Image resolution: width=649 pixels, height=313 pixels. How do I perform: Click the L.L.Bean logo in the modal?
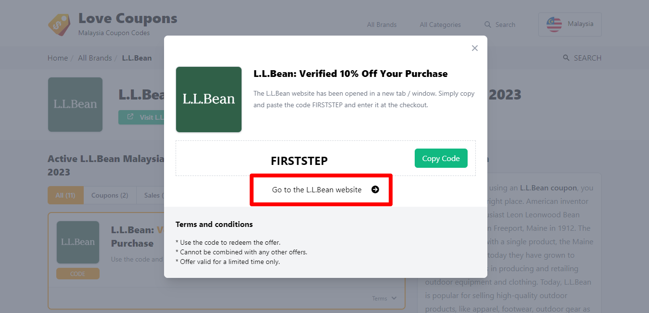209,100
